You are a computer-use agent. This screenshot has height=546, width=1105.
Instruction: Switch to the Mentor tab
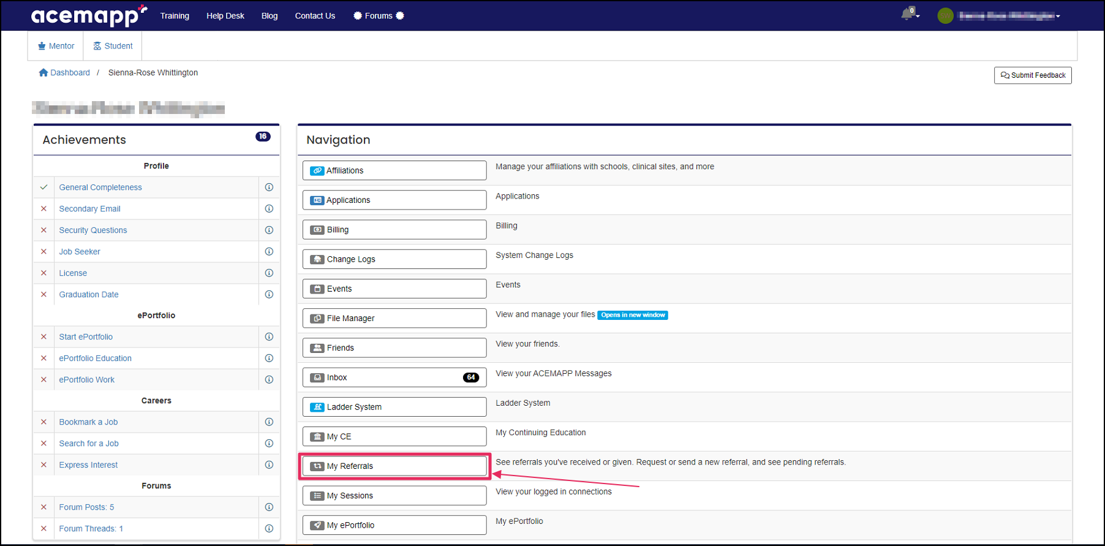click(x=56, y=46)
